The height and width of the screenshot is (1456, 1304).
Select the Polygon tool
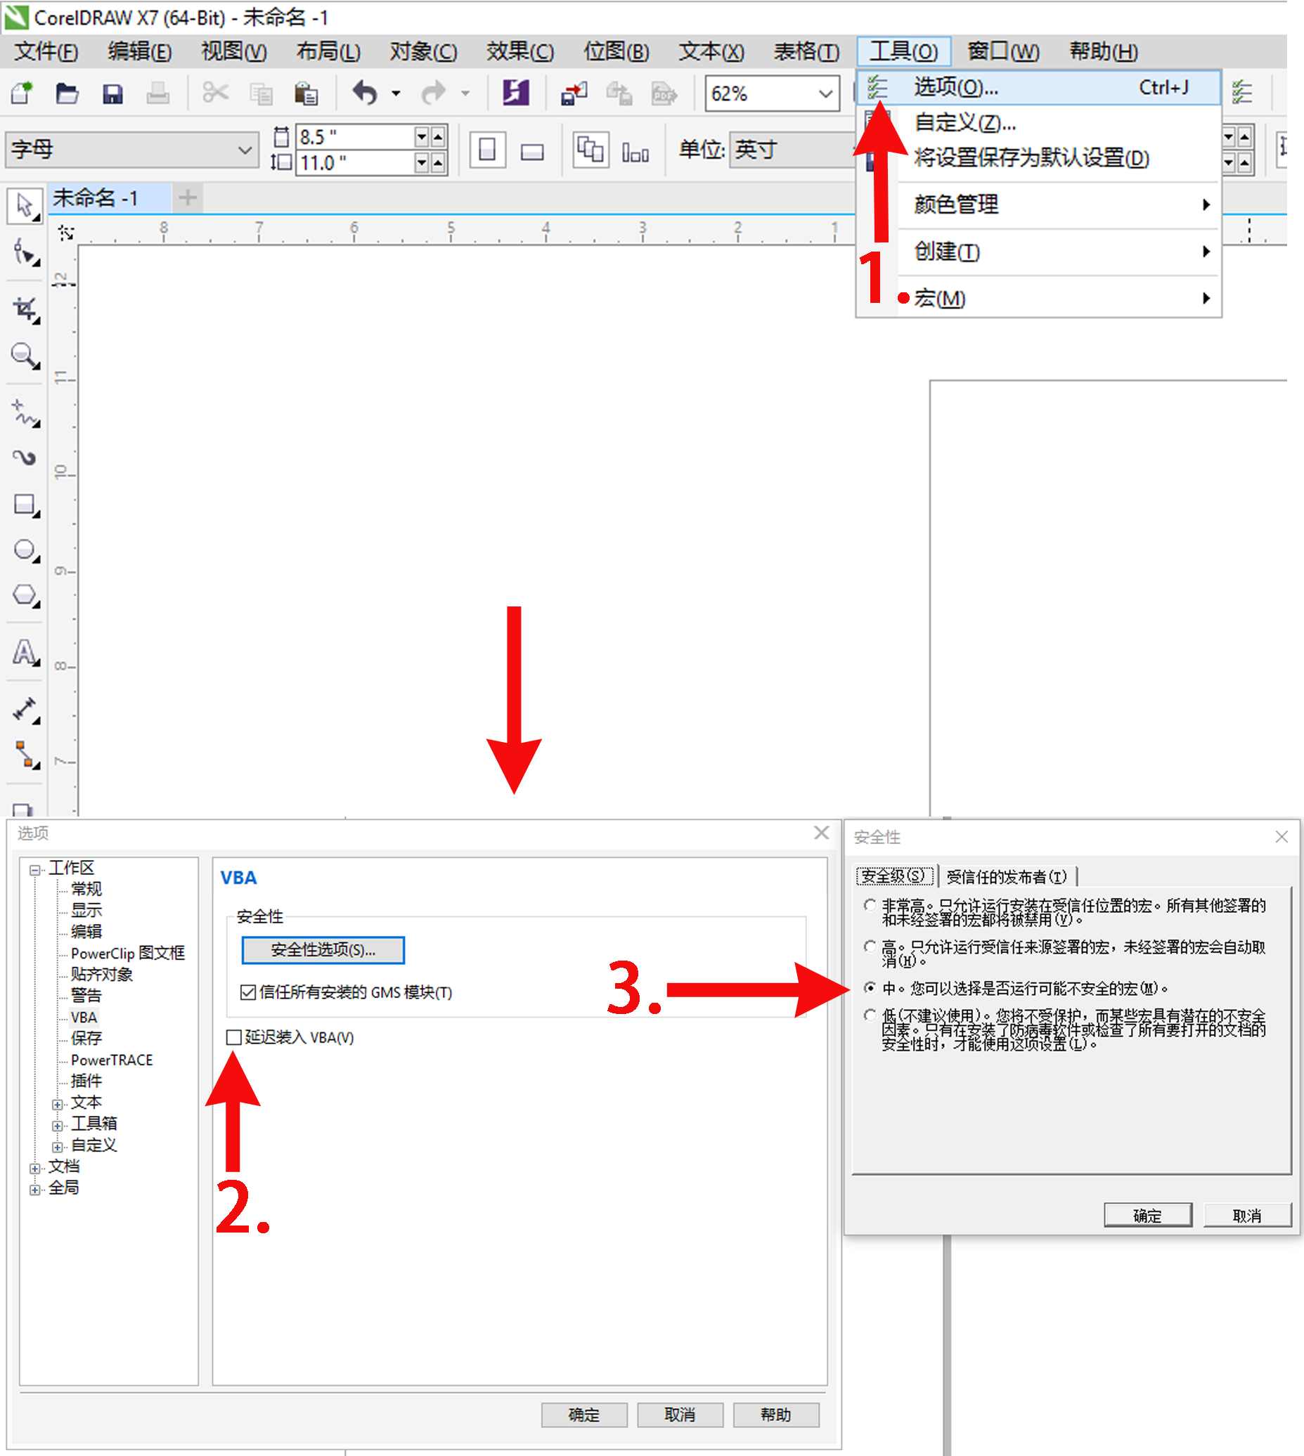(26, 595)
